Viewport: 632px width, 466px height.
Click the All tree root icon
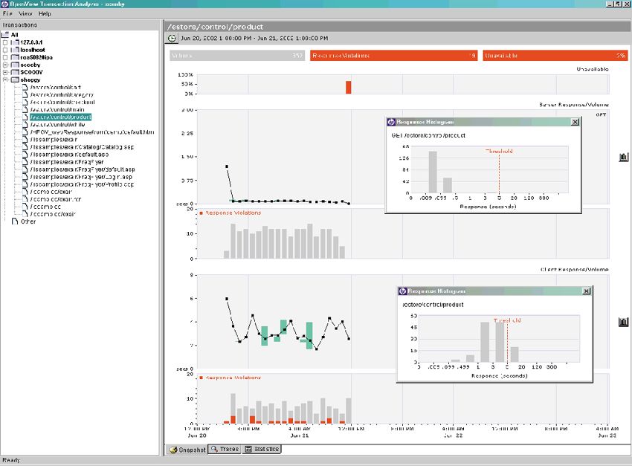click(x=5, y=35)
